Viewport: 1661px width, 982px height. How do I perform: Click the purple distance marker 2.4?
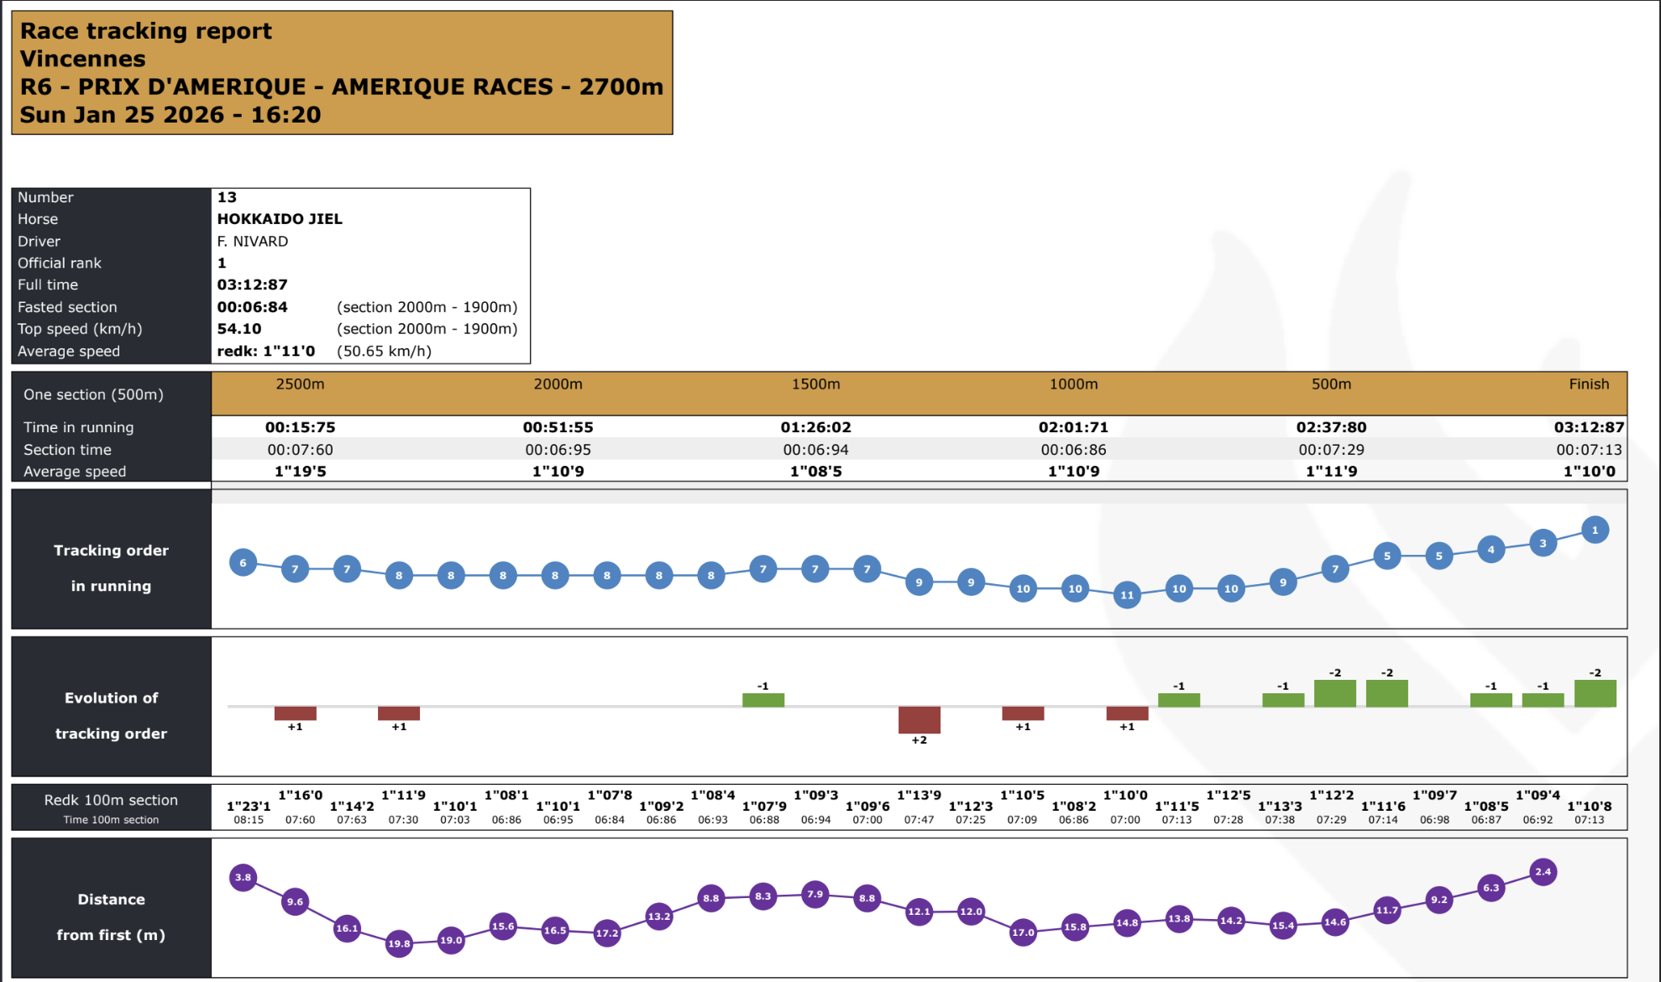click(x=1543, y=872)
